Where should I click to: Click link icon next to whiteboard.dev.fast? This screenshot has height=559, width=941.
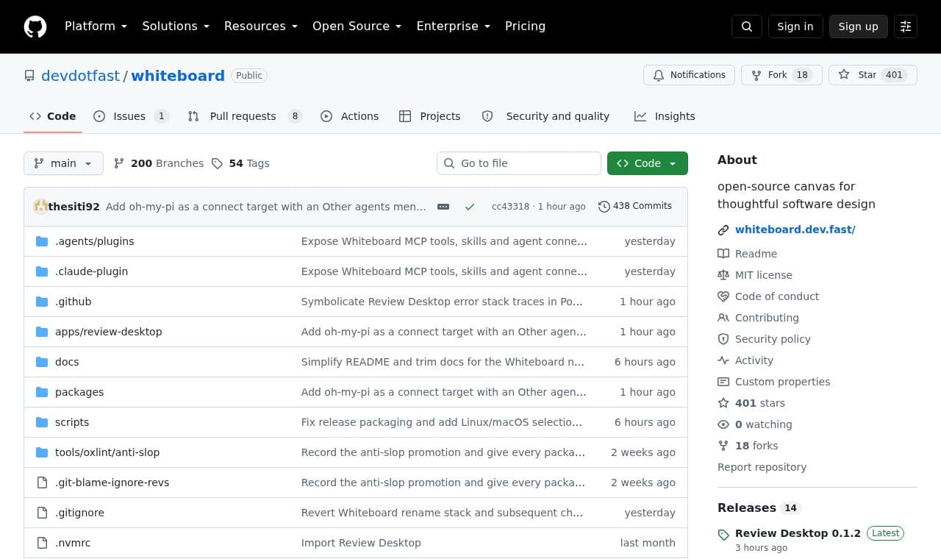723,230
